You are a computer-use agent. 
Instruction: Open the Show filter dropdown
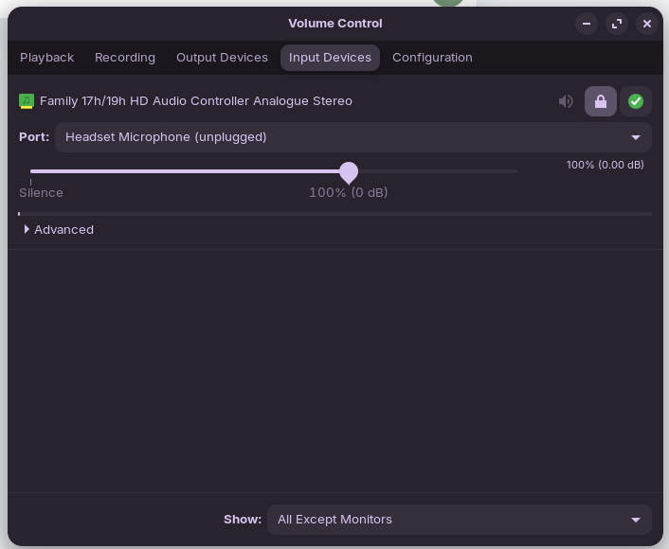point(459,520)
